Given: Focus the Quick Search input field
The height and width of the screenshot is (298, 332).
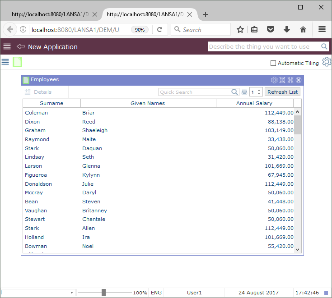Looking at the screenshot, I should click(x=195, y=92).
